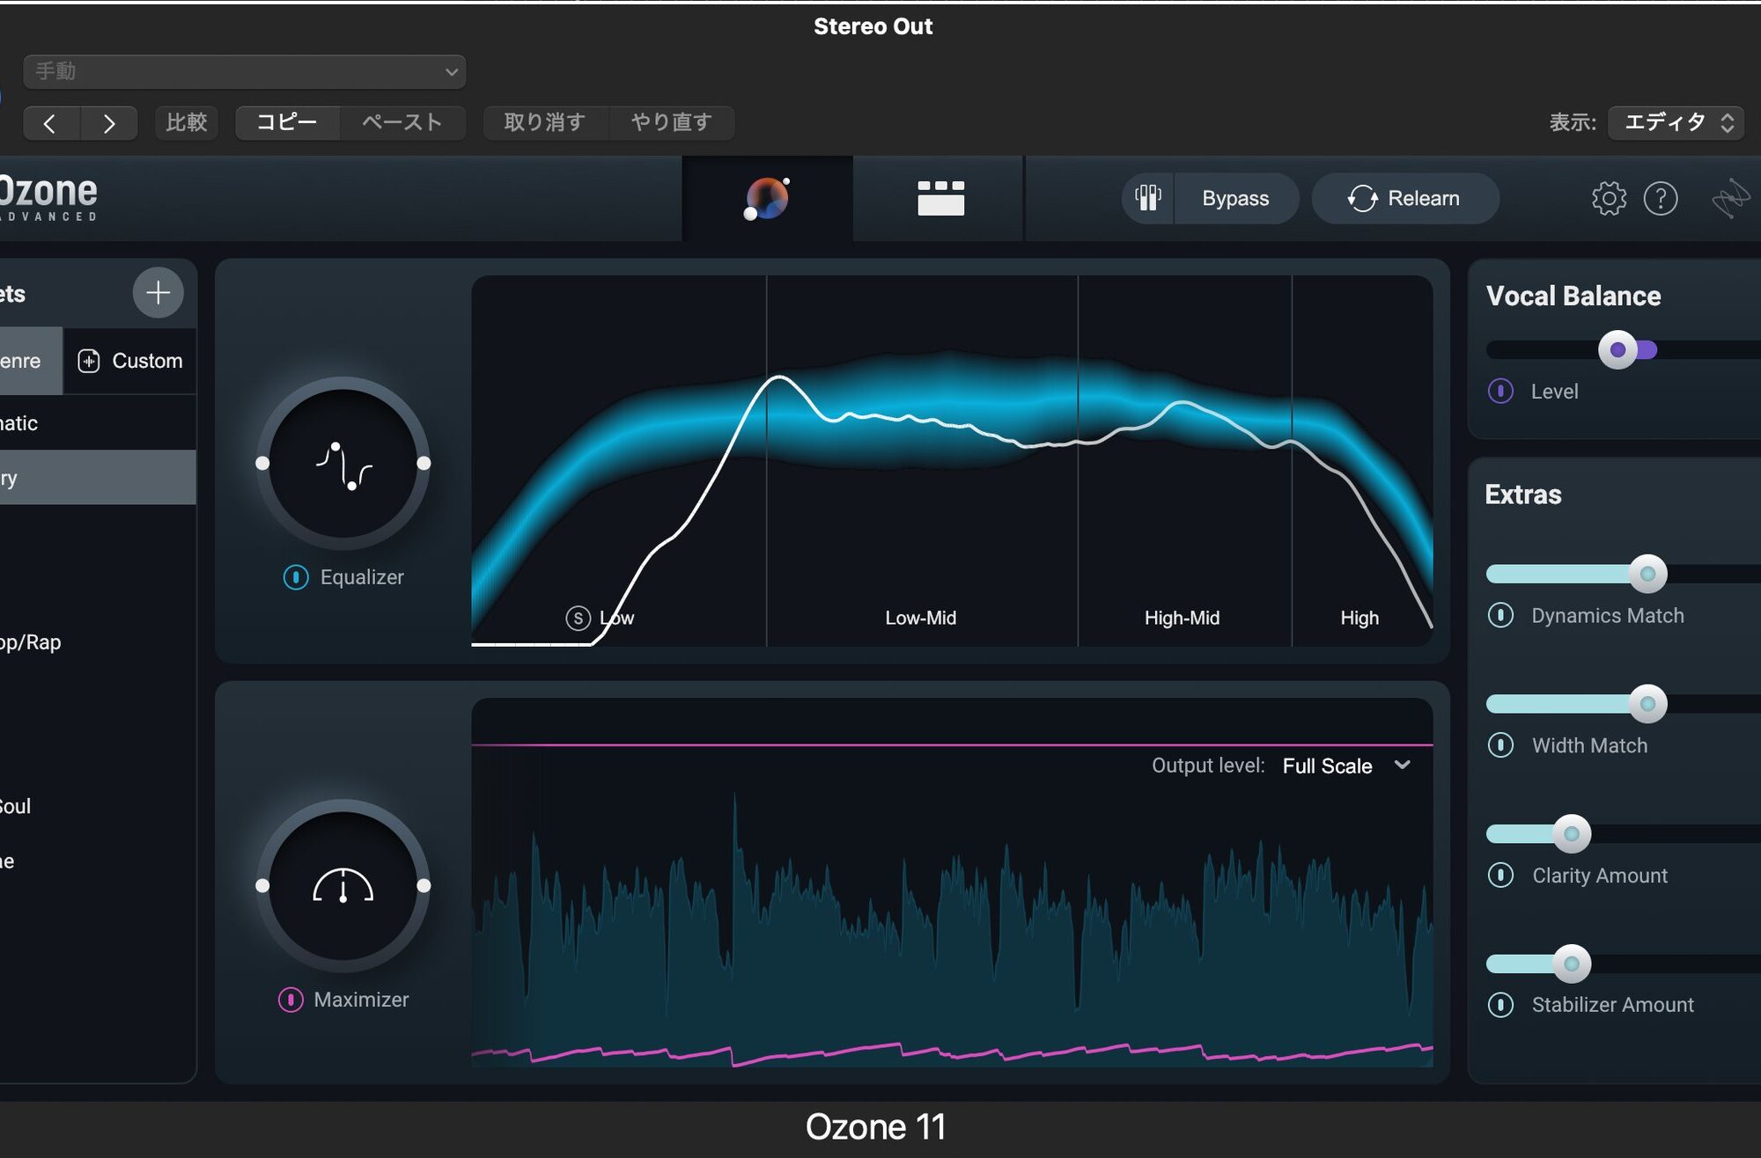Adjust the Dynamics Match slider
Image resolution: width=1761 pixels, height=1158 pixels.
1647,575
